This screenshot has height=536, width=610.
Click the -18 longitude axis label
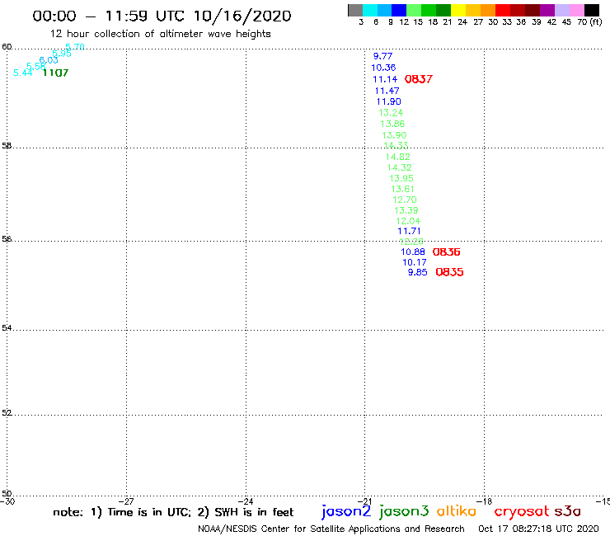(484, 501)
